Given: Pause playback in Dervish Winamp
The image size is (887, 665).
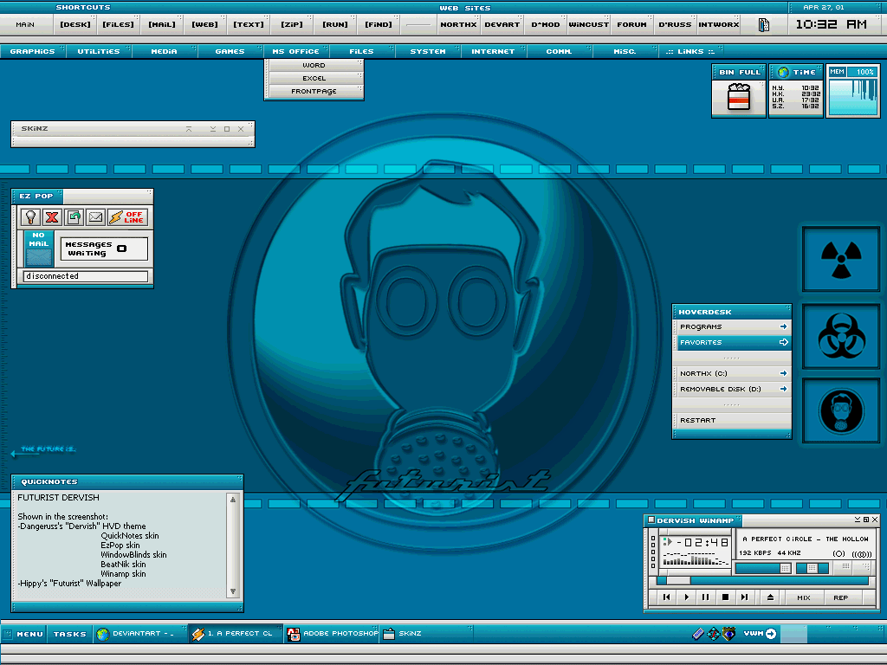Looking at the screenshot, I should pos(705,597).
